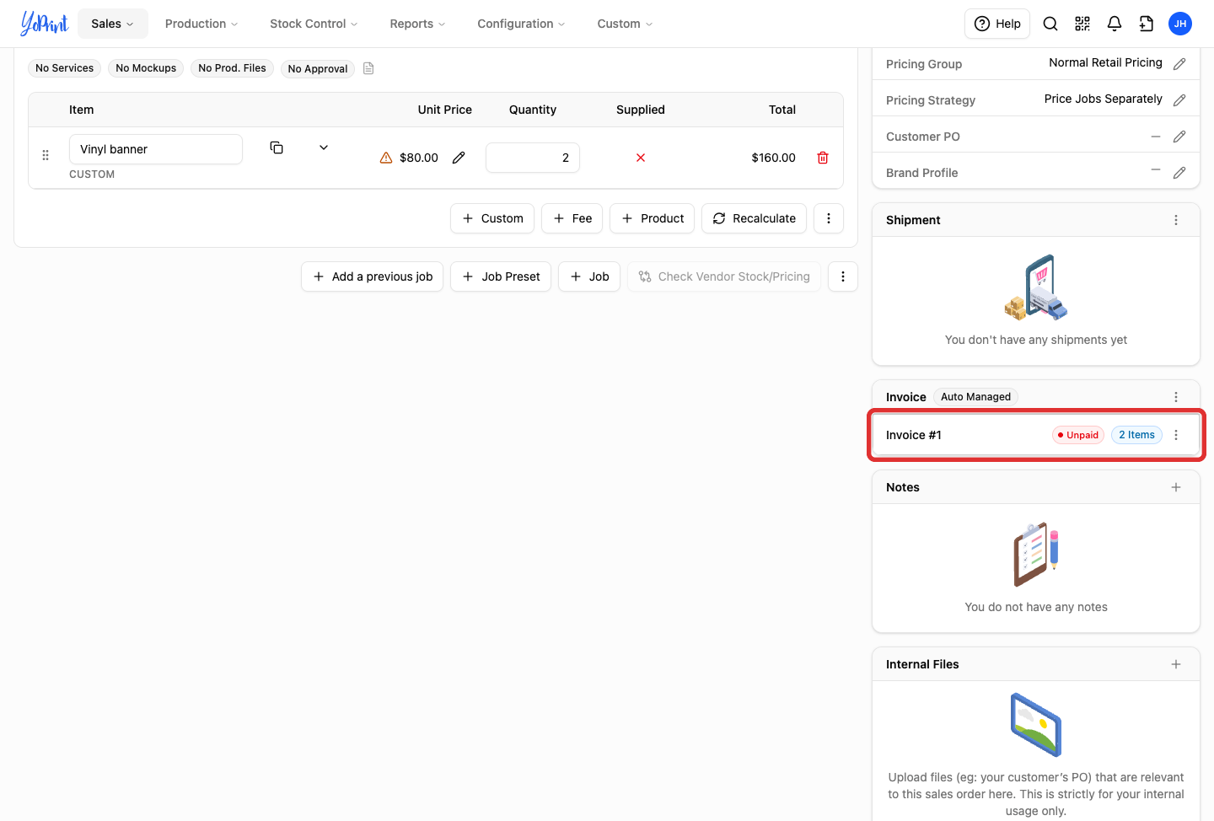1214x821 pixels.
Task: Click Add a previous job
Action: 373,276
